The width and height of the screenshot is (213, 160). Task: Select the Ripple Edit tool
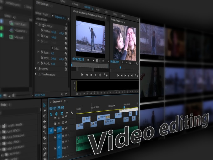point(44,121)
